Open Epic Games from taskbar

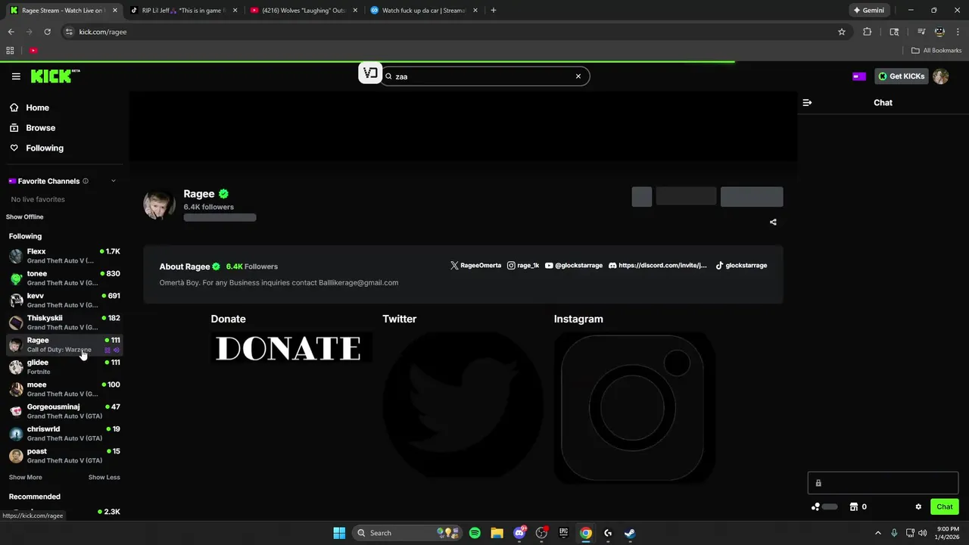[x=563, y=533]
